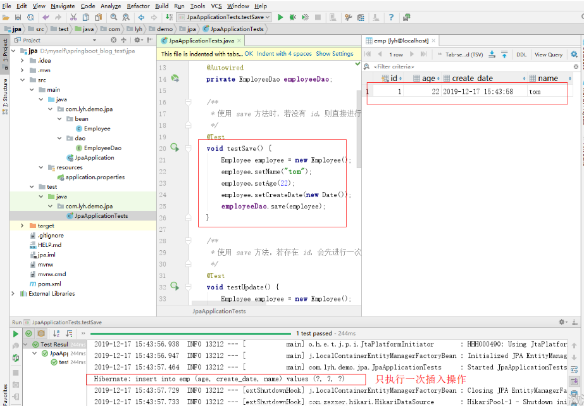Click the Cut scissors icon in toolbar
This screenshot has width=584, height=406.
[x=74, y=17]
